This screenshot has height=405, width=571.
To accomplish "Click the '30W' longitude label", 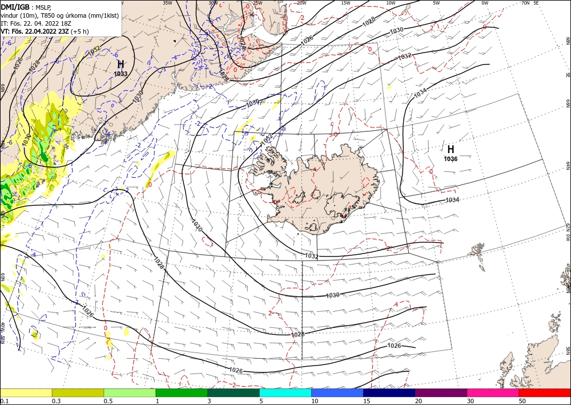I will (x=213, y=3).
